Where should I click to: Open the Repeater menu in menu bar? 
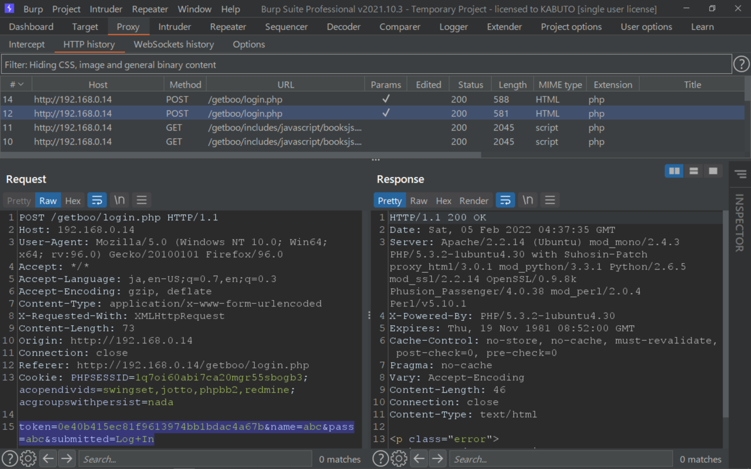(150, 9)
